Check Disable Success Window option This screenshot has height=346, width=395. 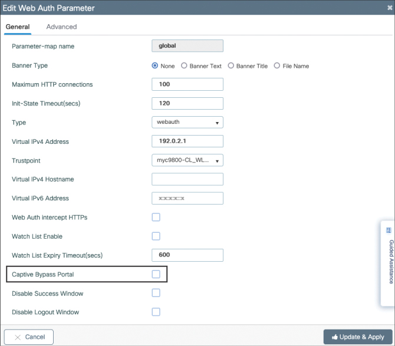[x=156, y=293]
